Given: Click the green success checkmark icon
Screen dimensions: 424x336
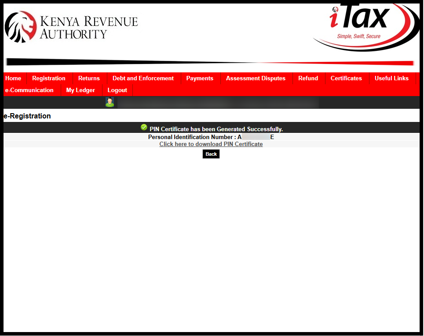Looking at the screenshot, I should tap(144, 127).
